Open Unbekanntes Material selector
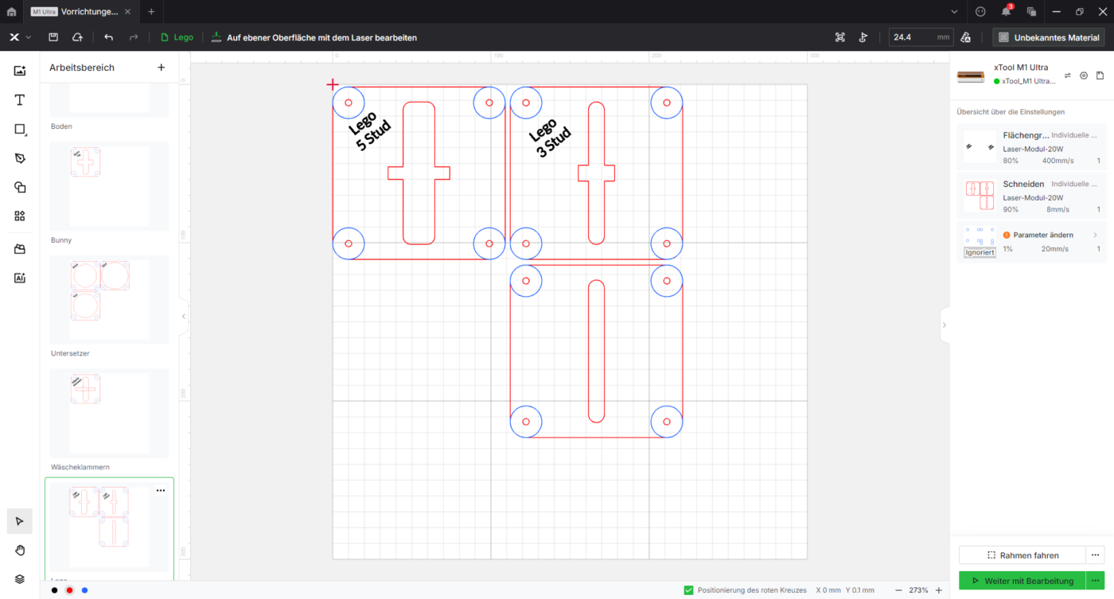 pyautogui.click(x=1049, y=37)
